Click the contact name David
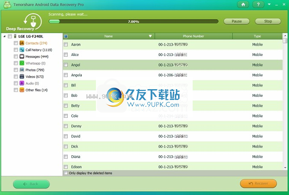Viewport: 289px width, 195px height. pos(75,136)
